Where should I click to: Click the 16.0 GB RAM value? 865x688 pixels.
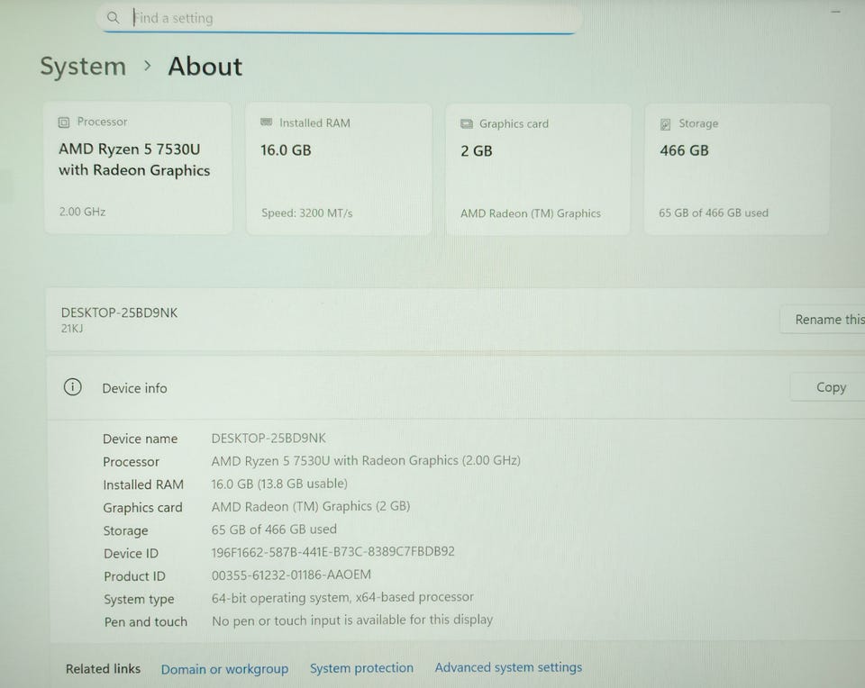pyautogui.click(x=286, y=150)
